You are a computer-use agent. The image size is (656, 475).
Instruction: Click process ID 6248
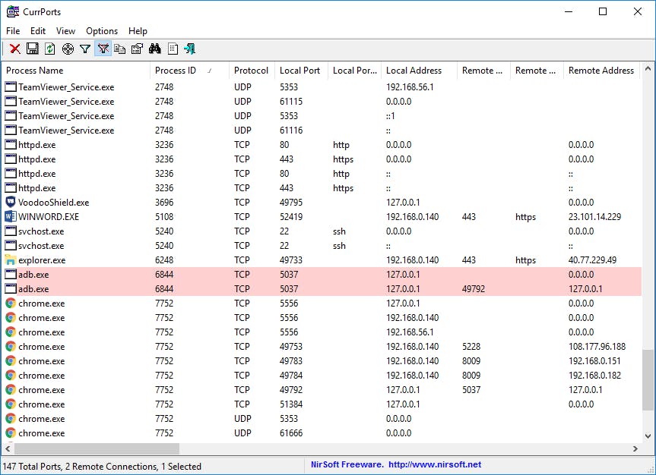coord(164,260)
